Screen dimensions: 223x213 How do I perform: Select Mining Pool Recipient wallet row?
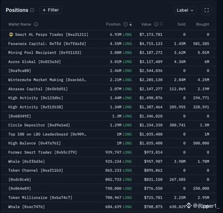[108, 53]
